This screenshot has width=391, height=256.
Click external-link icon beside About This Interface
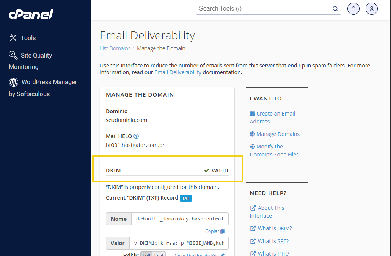click(253, 208)
